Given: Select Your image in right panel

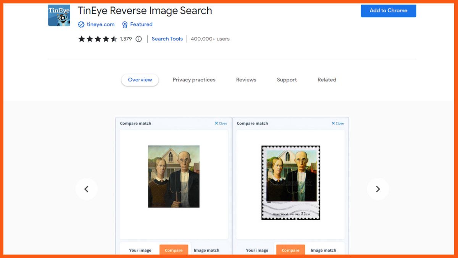Looking at the screenshot, I should click(257, 250).
